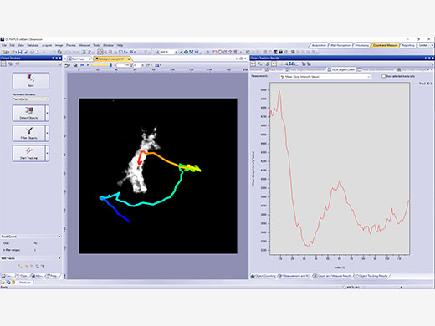This screenshot has height=326, width=435.
Task: Open the Start Page document tab
Action: [78, 59]
